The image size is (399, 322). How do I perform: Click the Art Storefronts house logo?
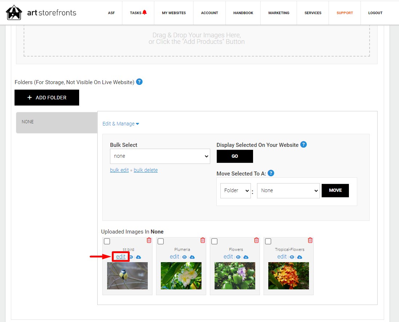[x=14, y=12]
